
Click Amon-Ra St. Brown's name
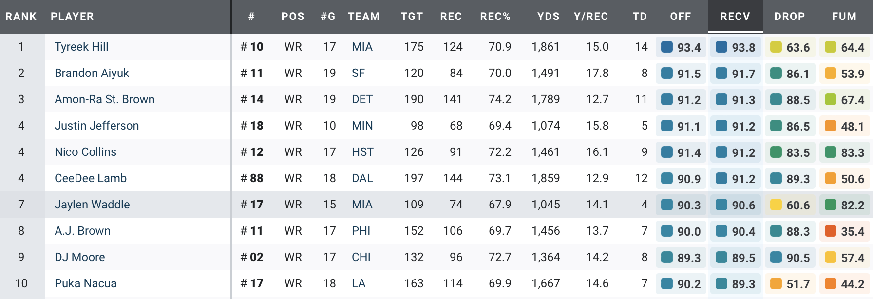click(x=104, y=99)
